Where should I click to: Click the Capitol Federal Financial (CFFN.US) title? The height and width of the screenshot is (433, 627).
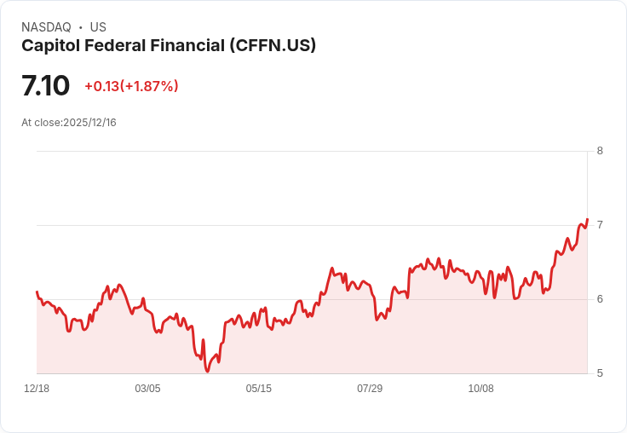coord(169,45)
